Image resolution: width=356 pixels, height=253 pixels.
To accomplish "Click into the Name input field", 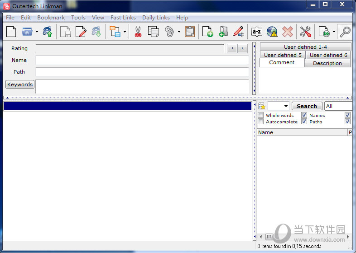I will [x=142, y=60].
